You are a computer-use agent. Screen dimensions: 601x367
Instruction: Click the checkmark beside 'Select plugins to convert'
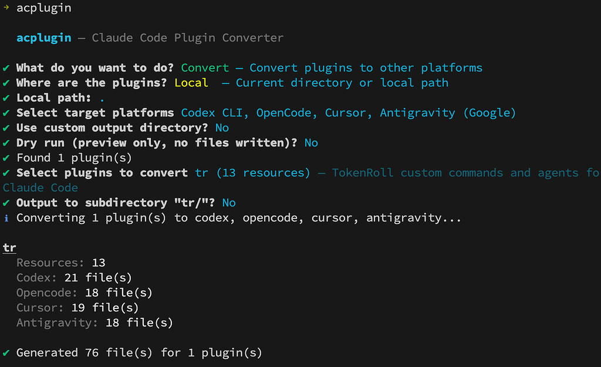[x=6, y=173]
